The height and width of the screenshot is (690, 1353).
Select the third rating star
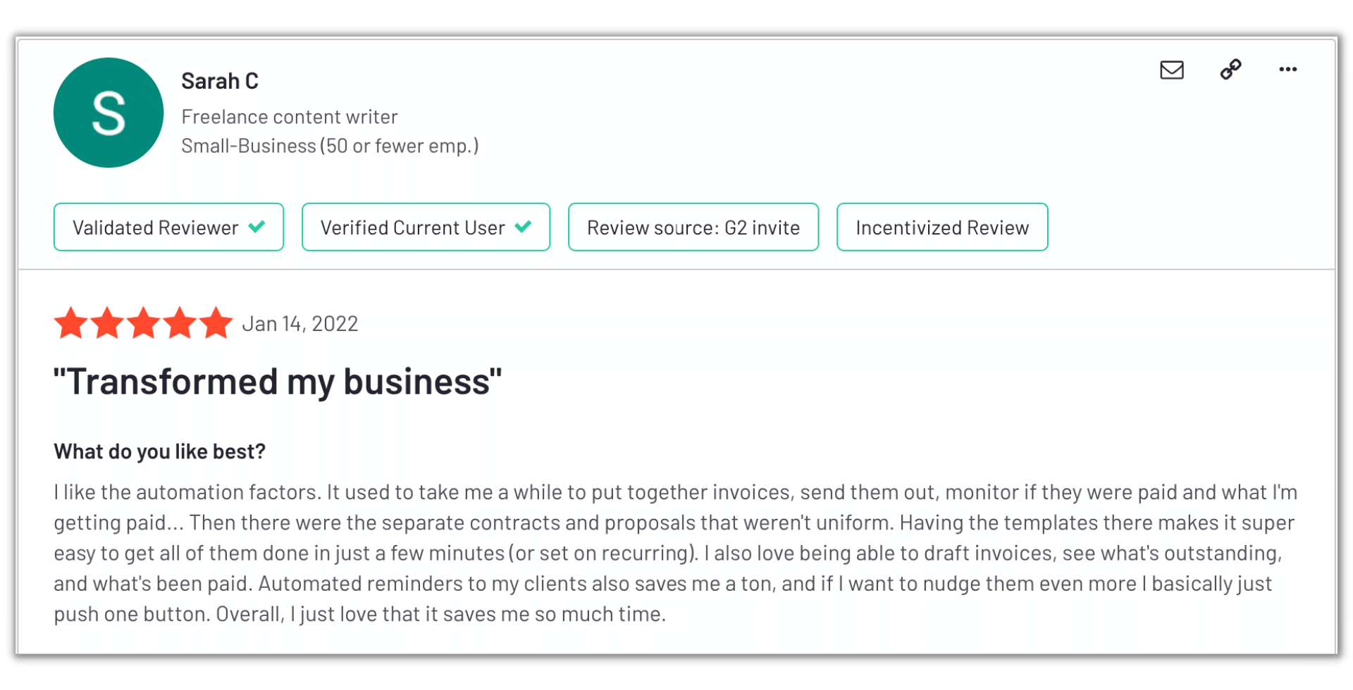click(x=143, y=322)
